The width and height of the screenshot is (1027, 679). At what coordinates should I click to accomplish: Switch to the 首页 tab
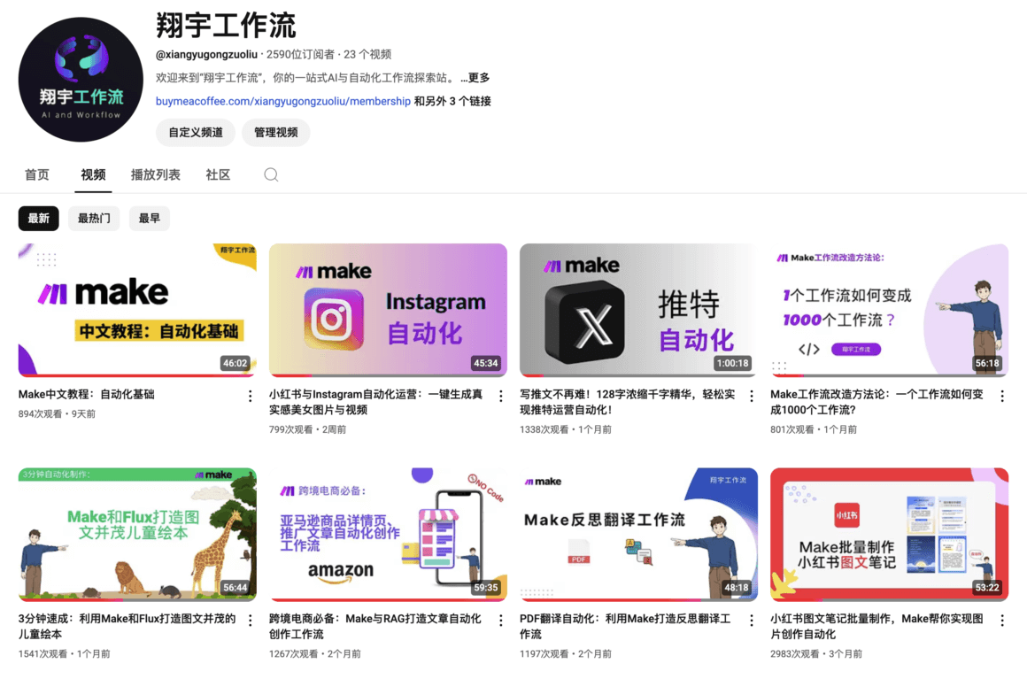[x=37, y=174]
